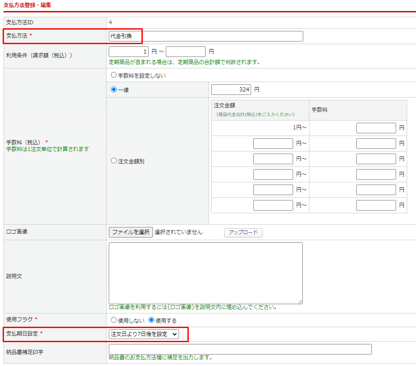Select the '一律' fee radio button
Viewport: 416px width, 366px height.
(114, 90)
